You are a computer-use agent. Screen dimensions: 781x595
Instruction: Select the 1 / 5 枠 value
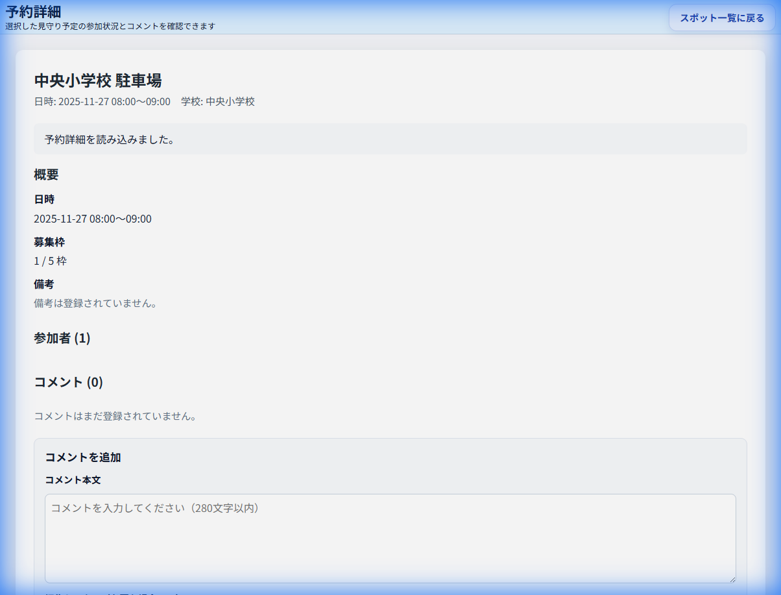[x=50, y=261]
